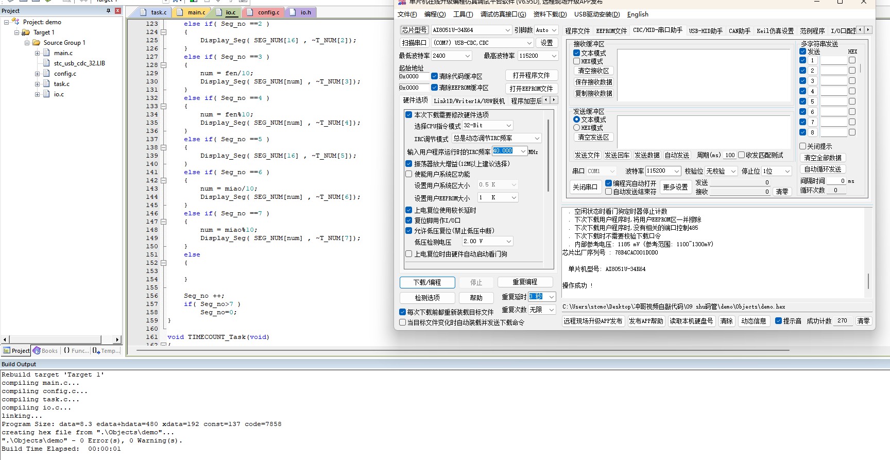Click the 关闭串口 button
The image size is (890, 460).
pos(585,187)
